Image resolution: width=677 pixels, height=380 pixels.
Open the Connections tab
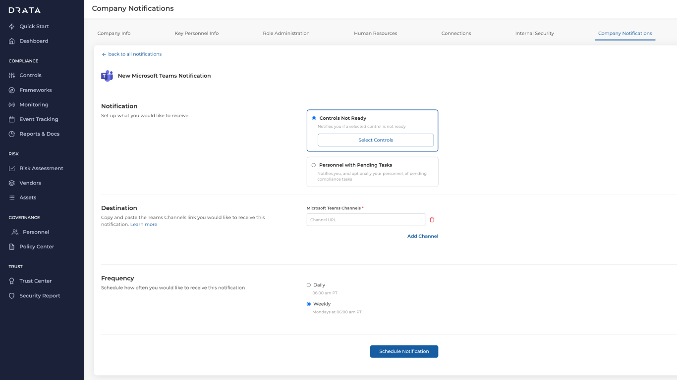tap(456, 33)
